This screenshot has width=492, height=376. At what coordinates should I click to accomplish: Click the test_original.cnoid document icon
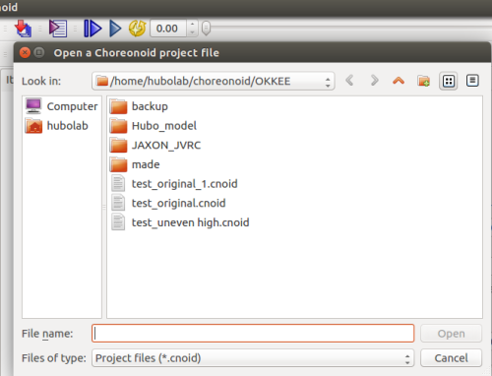pos(118,203)
